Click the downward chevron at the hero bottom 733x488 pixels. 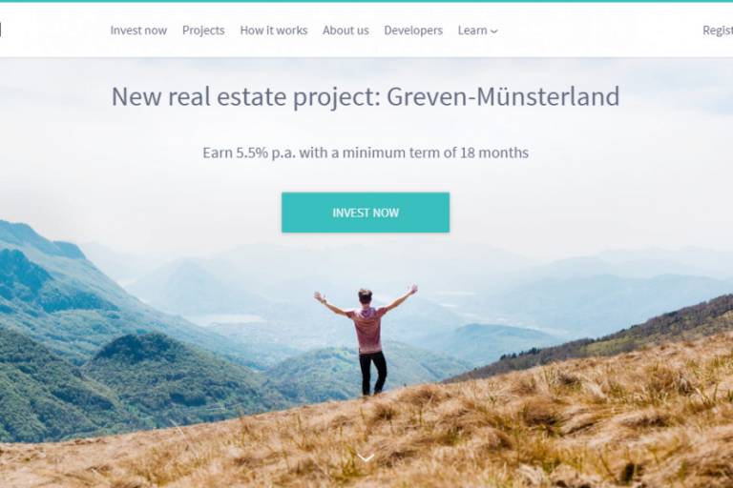(366, 458)
